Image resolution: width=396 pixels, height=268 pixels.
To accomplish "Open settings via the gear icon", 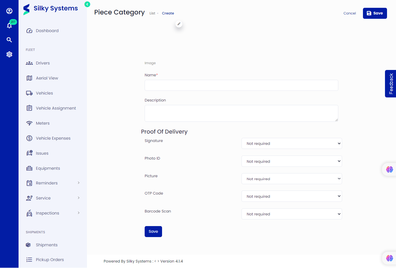I will point(9,54).
